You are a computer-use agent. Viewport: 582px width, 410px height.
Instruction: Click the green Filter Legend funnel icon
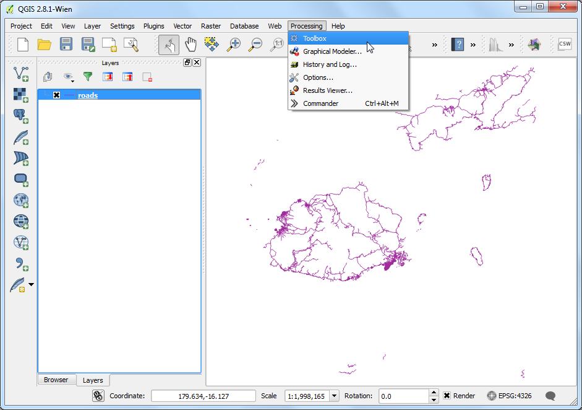(88, 77)
